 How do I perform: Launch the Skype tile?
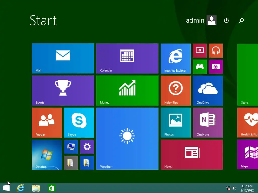pos(79,123)
